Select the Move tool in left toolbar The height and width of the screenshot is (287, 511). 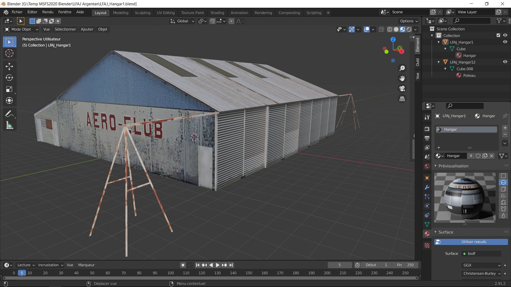[x=9, y=66]
